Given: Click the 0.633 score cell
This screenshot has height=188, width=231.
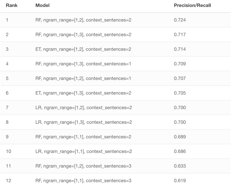Looking at the screenshot, I should (x=180, y=166).
